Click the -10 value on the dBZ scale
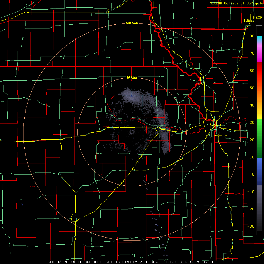Screen dimensions: 264x264 tap(251, 192)
